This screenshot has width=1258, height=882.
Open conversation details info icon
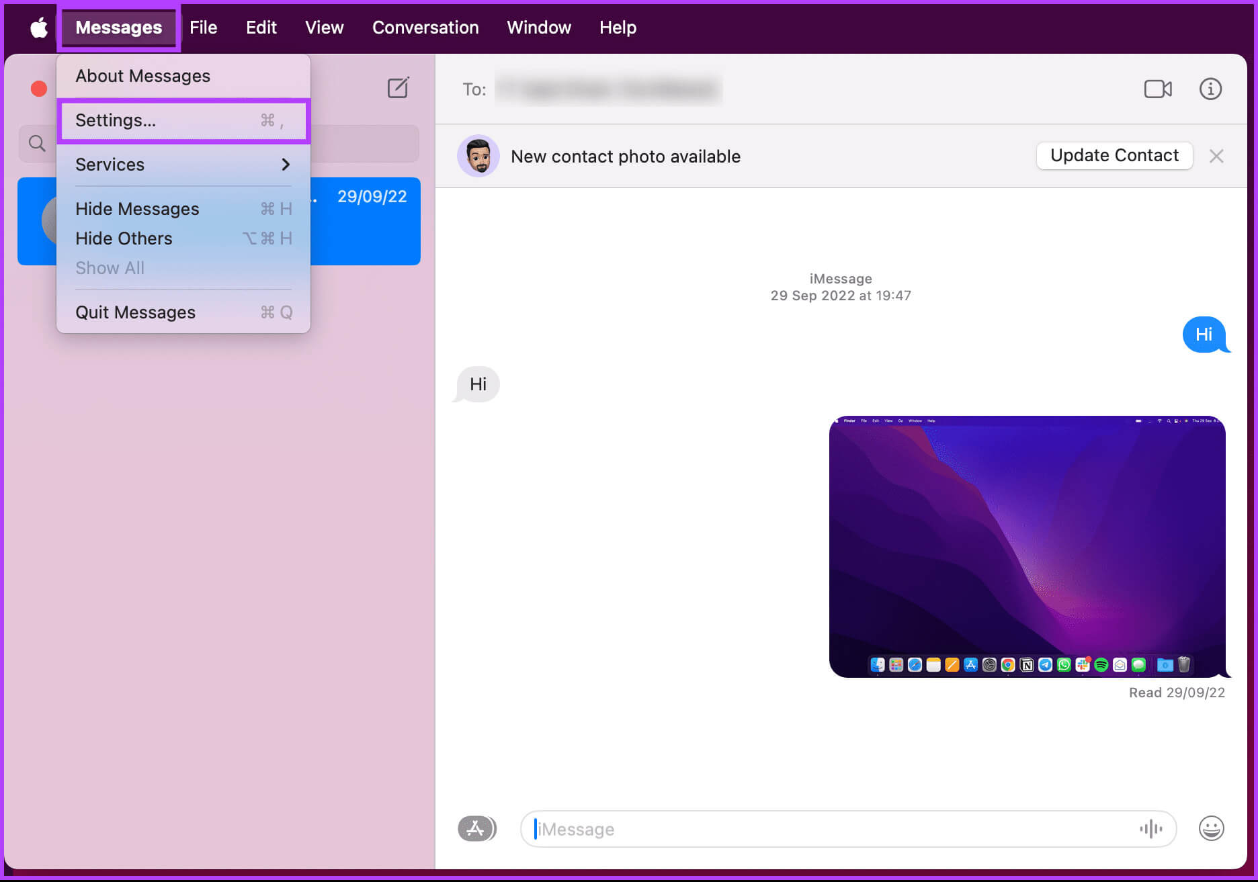(1210, 89)
